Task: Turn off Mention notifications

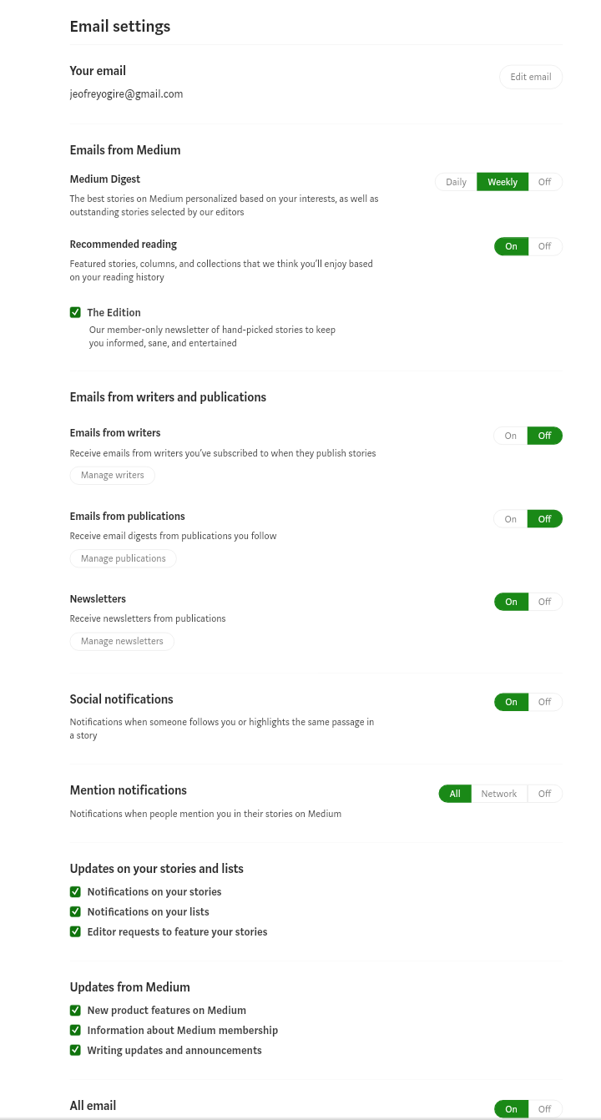Action: [x=545, y=794]
